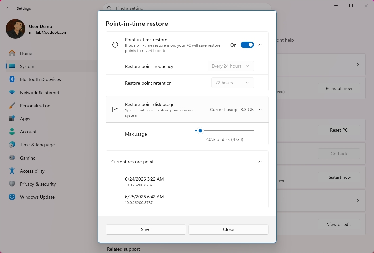The image size is (374, 253).
Task: Open Accounts settings label
Action: (29, 132)
